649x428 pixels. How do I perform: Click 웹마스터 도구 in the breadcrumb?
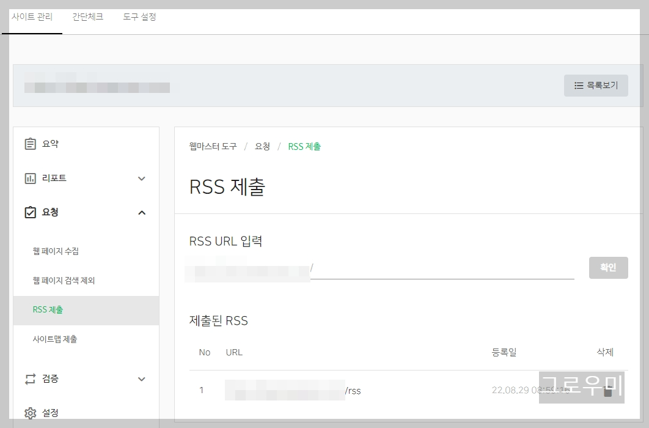(x=213, y=147)
